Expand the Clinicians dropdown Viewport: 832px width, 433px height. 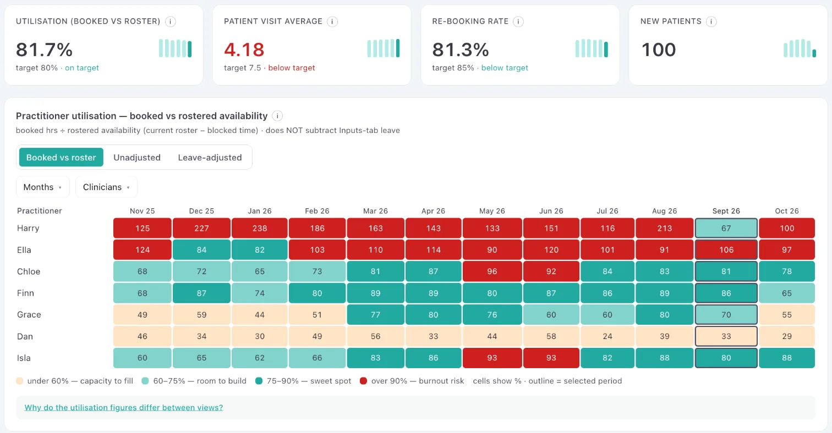106,187
